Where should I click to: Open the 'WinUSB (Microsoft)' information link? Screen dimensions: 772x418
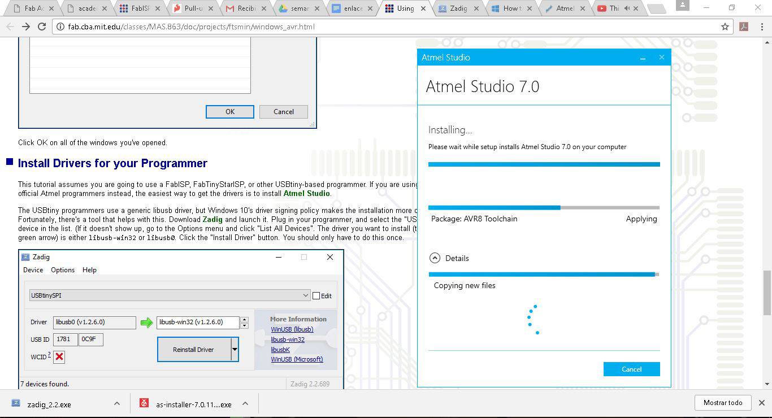297,359
